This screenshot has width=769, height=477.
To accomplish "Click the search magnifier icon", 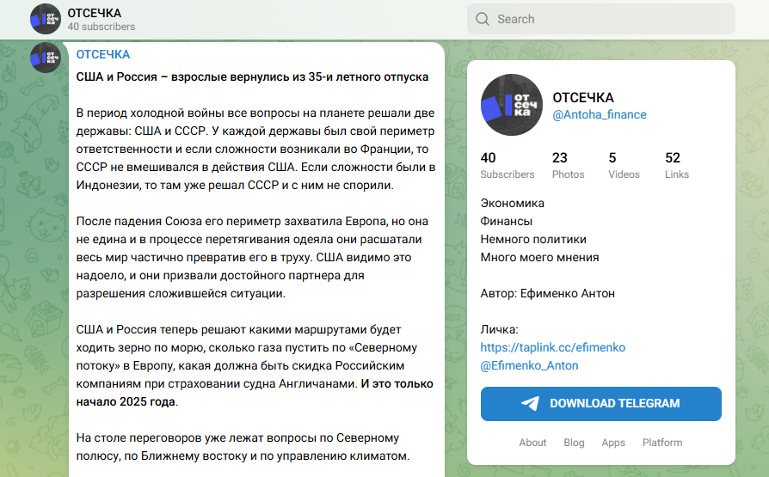I will [x=483, y=19].
